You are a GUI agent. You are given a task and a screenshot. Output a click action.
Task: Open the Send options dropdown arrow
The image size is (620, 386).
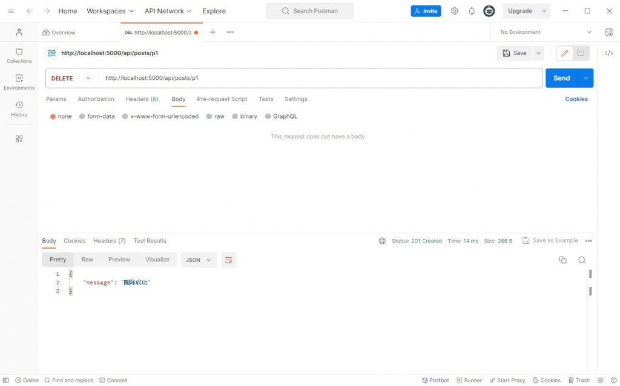tap(586, 78)
